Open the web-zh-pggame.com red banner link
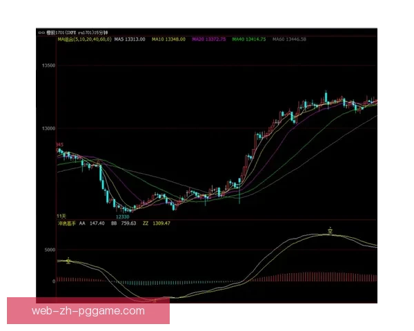 88,311
